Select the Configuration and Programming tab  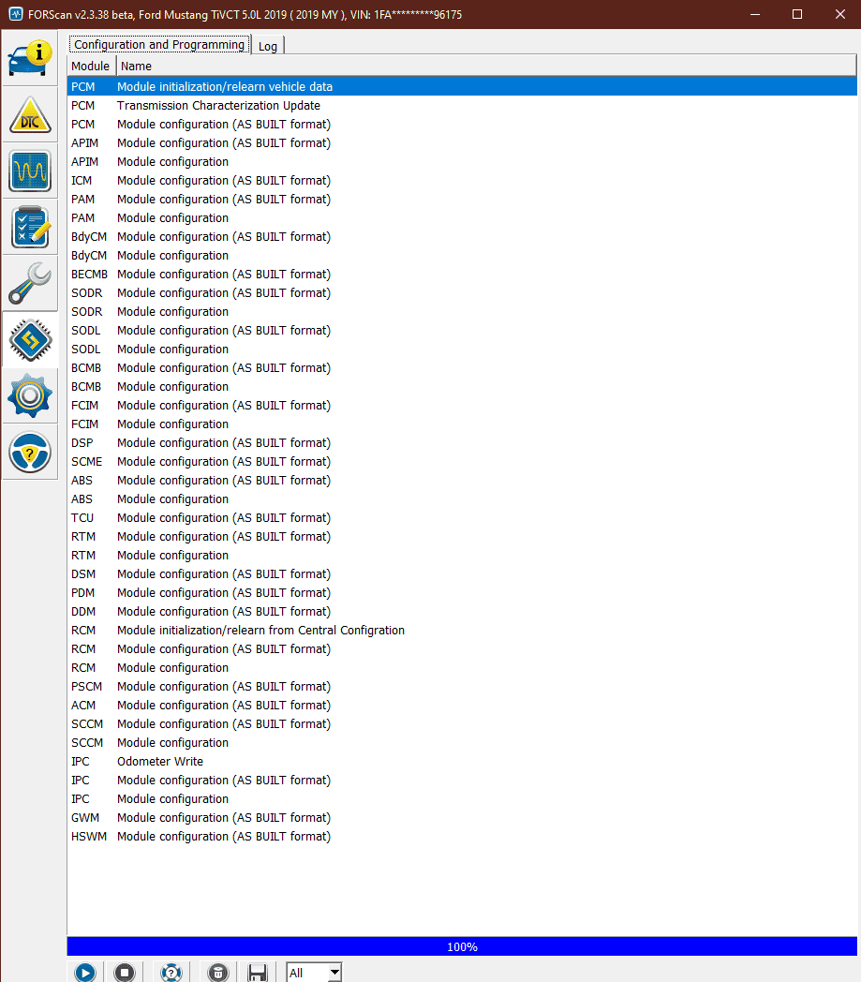(x=159, y=44)
